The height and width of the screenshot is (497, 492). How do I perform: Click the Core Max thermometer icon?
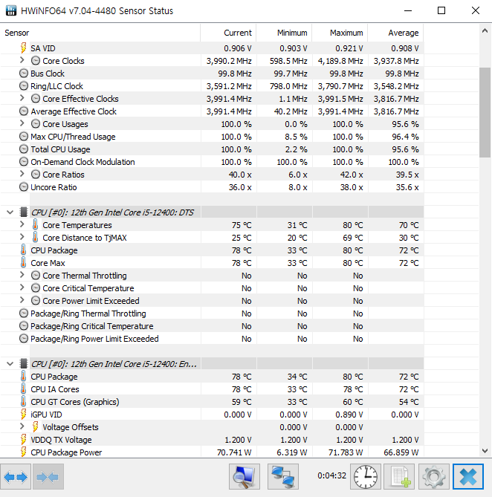pyautogui.click(x=24, y=263)
